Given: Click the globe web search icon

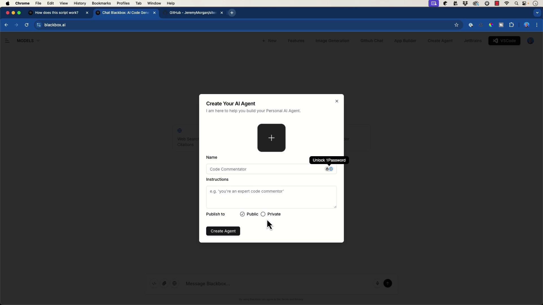Looking at the screenshot, I should pos(174,283).
